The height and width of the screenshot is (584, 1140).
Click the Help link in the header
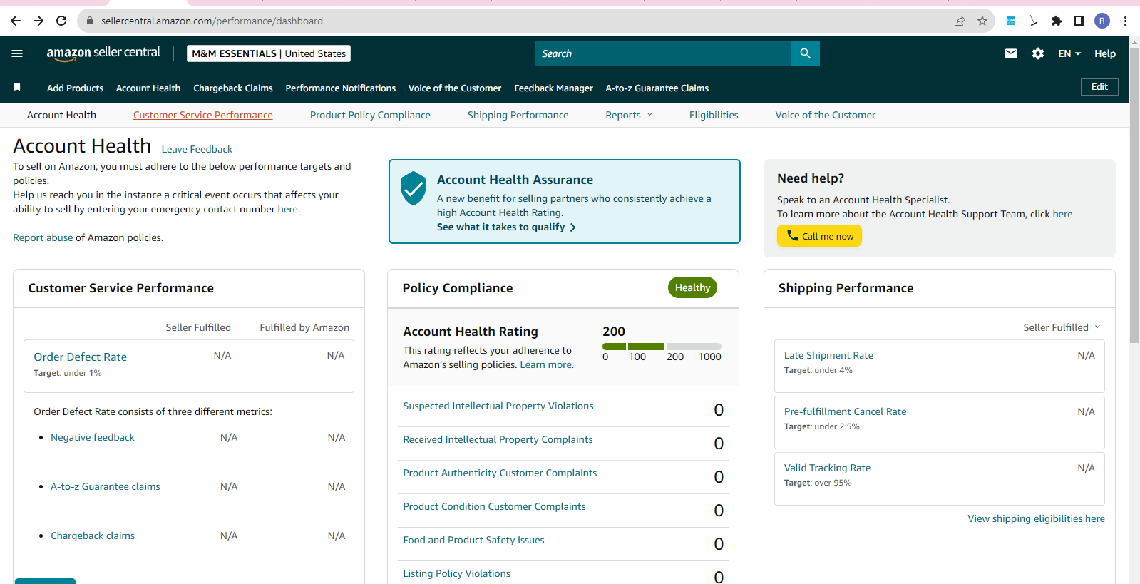point(1105,53)
